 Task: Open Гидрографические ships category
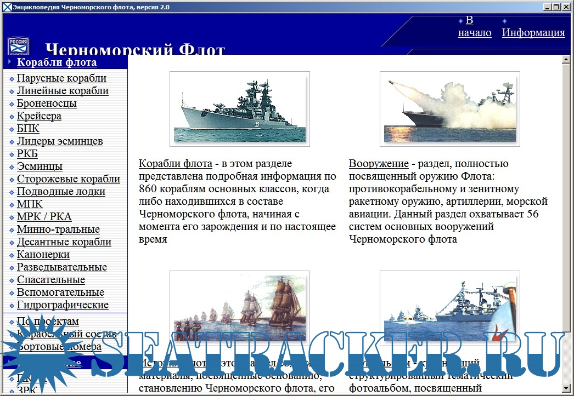click(63, 305)
